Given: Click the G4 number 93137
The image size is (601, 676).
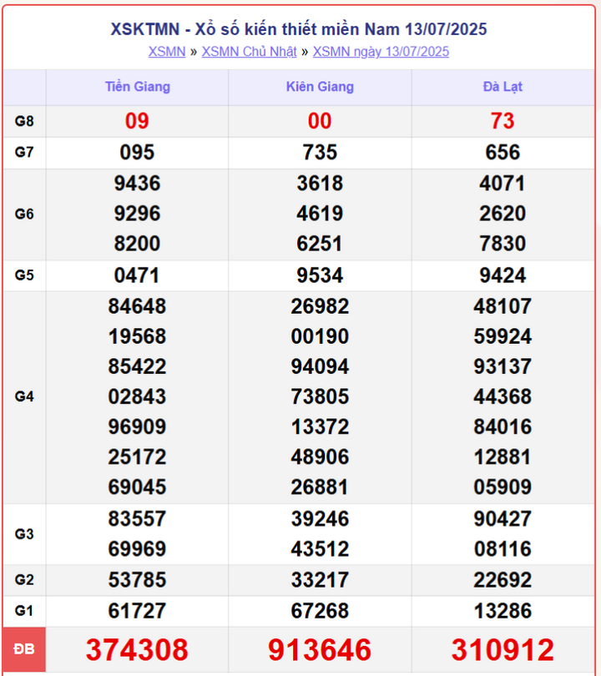Looking at the screenshot, I should tap(503, 367).
